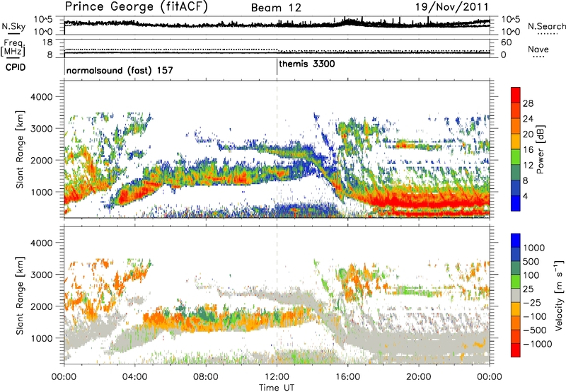Select the 'N.Sky' legend label
The width and height of the screenshot is (566, 392).
coord(13,27)
